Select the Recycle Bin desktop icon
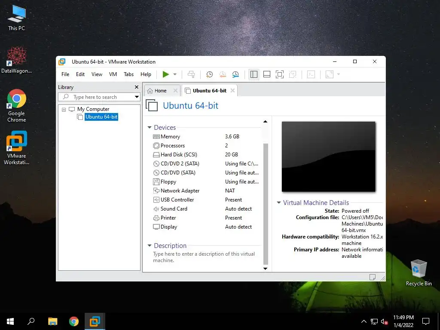This screenshot has width=440, height=330. pos(419,273)
